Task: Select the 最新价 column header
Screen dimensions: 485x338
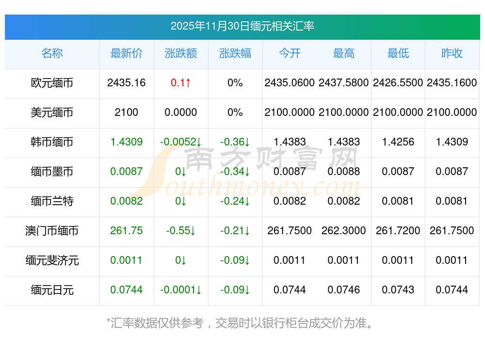Action: (126, 53)
